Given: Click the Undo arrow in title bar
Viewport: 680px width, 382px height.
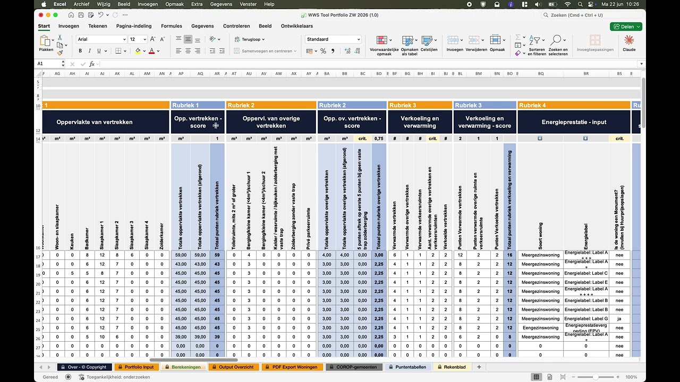Looking at the screenshot, I should pyautogui.click(x=101, y=15).
